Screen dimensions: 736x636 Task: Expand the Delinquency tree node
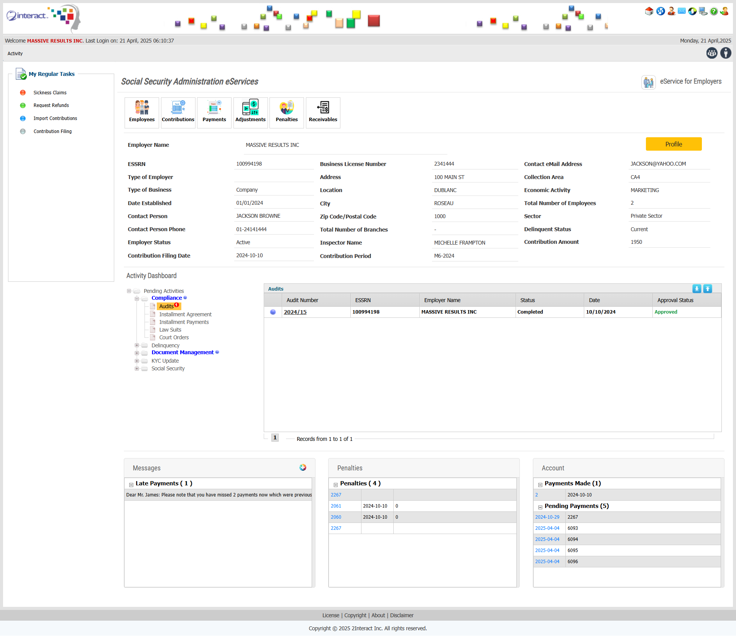(x=137, y=345)
